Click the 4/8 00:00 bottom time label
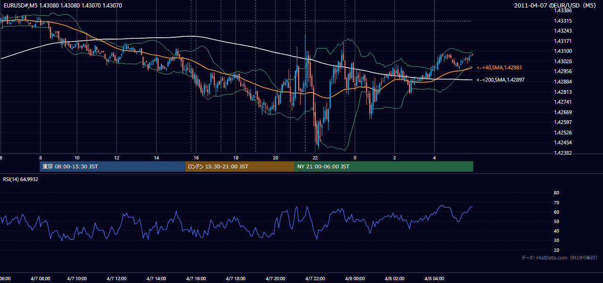Viewport: 603px width, 283px height. pos(355,279)
